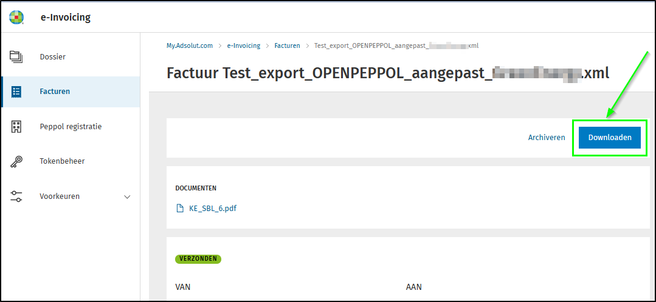656x302 pixels.
Task: Open the Dossier menu item
Action: 52,57
